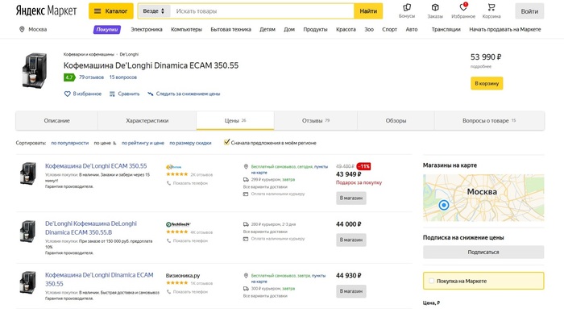Click phone icon in techline24 offer
The width and height of the screenshot is (564, 309).
pos(168,240)
